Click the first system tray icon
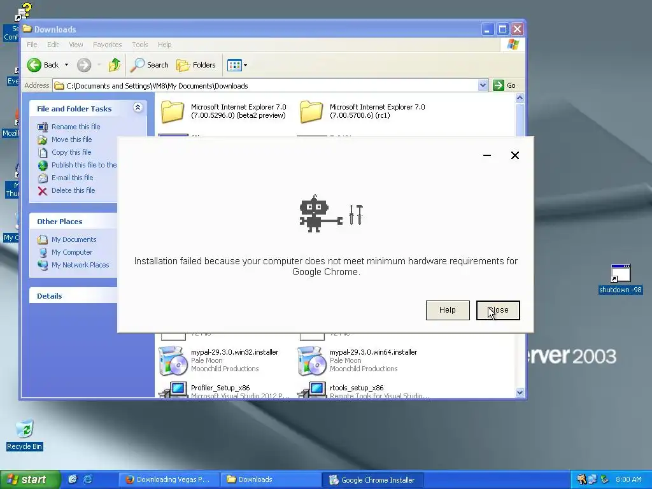652x489 pixels. [581, 479]
